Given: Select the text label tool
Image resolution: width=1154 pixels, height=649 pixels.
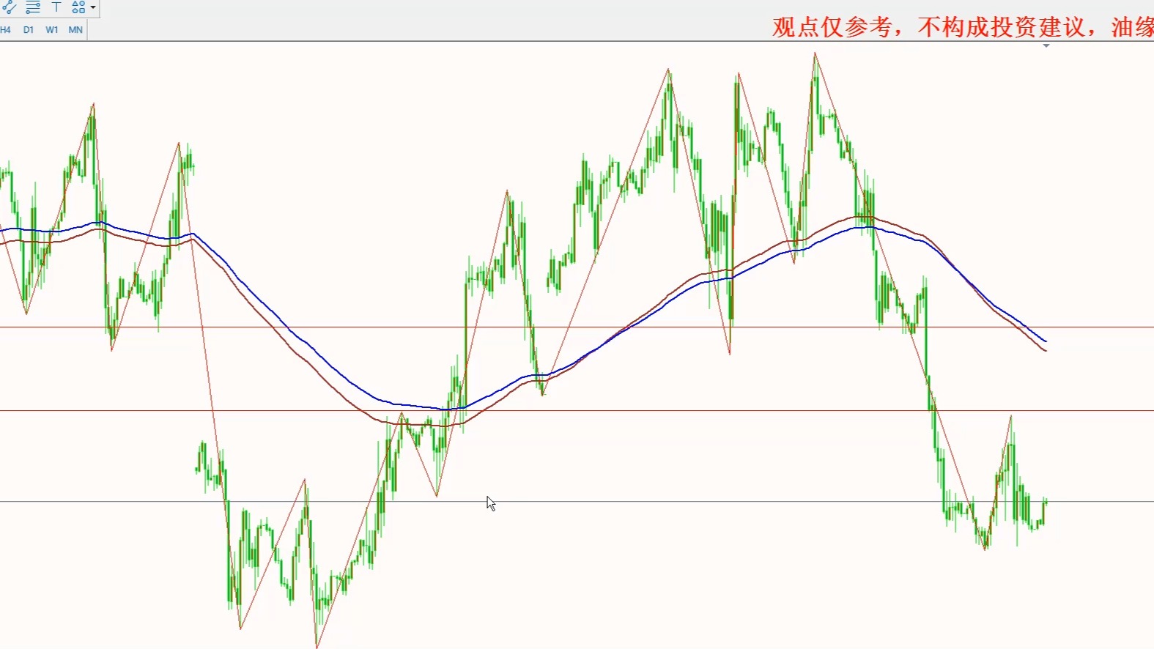Looking at the screenshot, I should click(x=56, y=7).
